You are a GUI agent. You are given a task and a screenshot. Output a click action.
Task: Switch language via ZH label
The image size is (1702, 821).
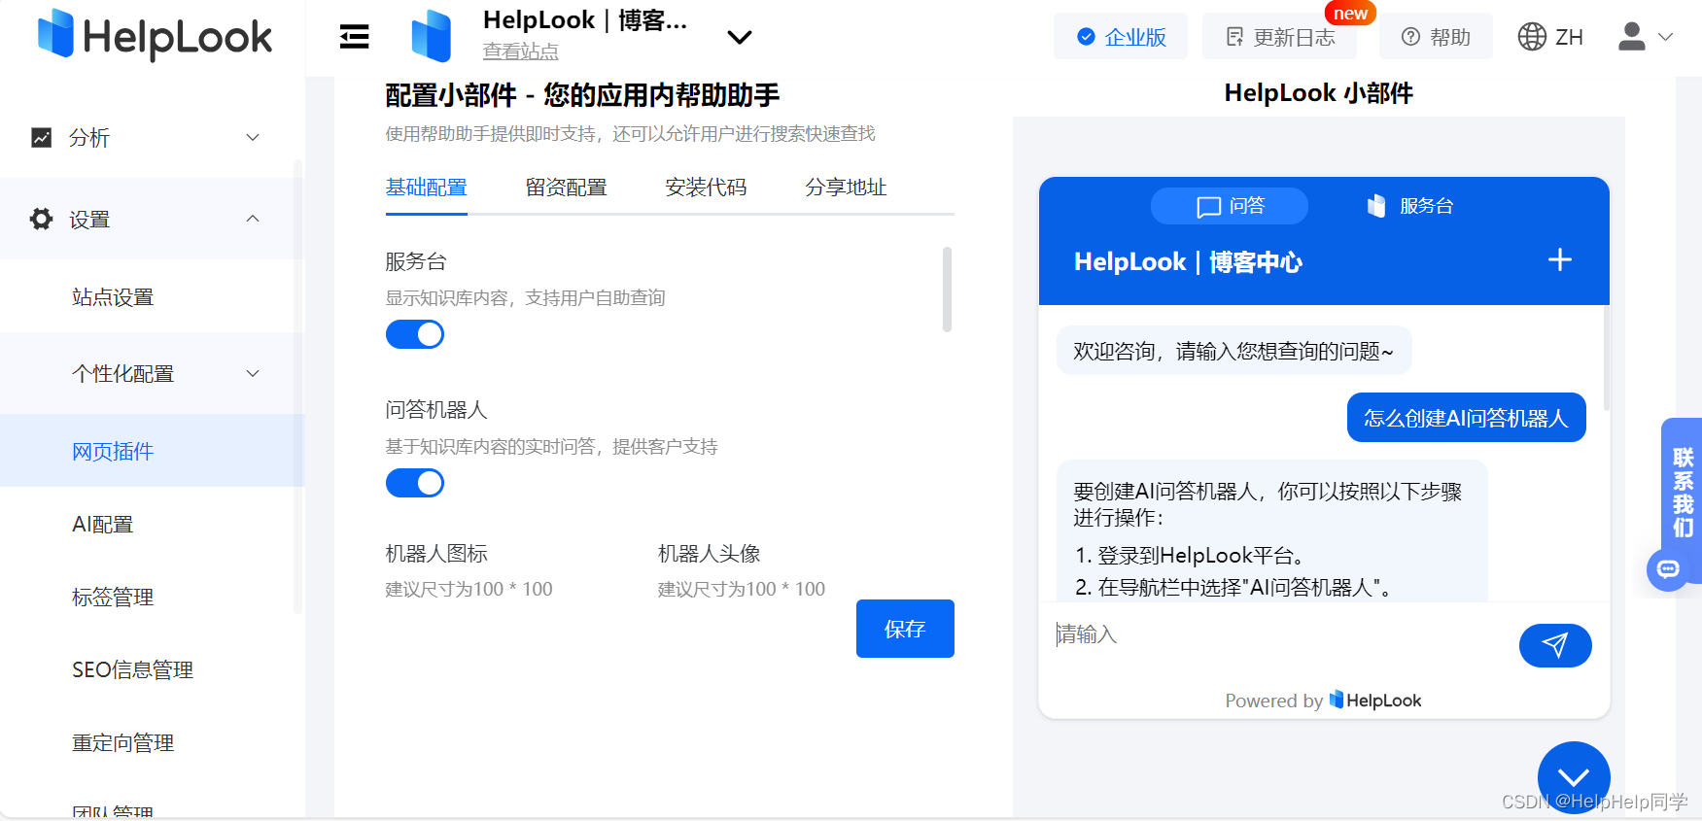(x=1569, y=37)
